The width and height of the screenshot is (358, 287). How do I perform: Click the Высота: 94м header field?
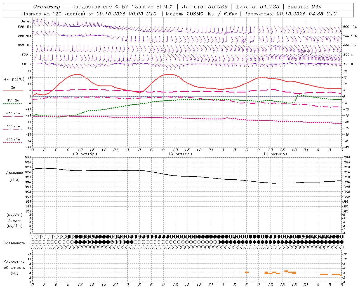[x=305, y=7]
